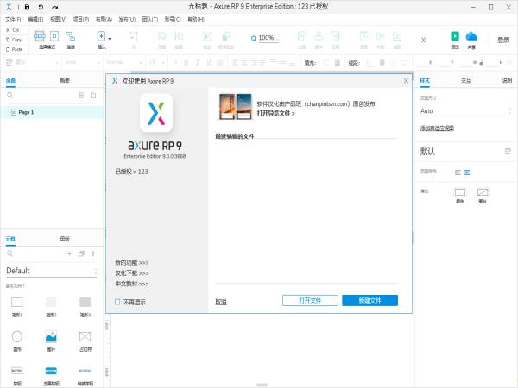Switch to the 交互 interactions tab
Screen dimensions: 518x388
466,80
